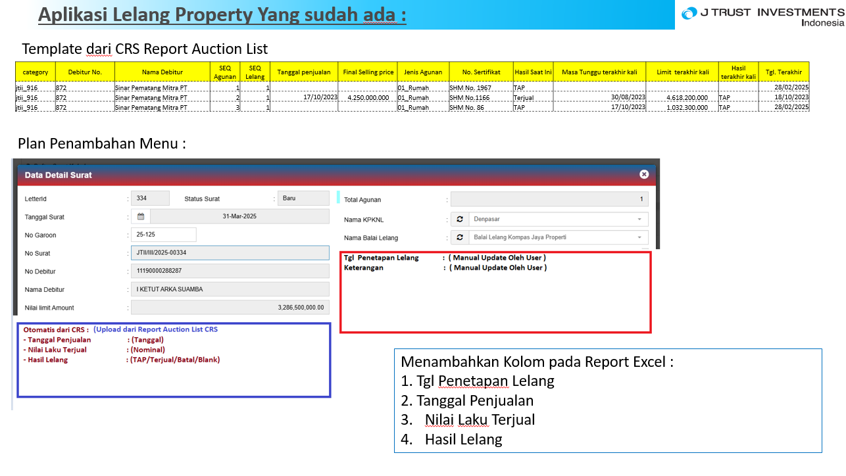Expand the Nama Balai Lelang dropdown
846x476 pixels.
(639, 237)
